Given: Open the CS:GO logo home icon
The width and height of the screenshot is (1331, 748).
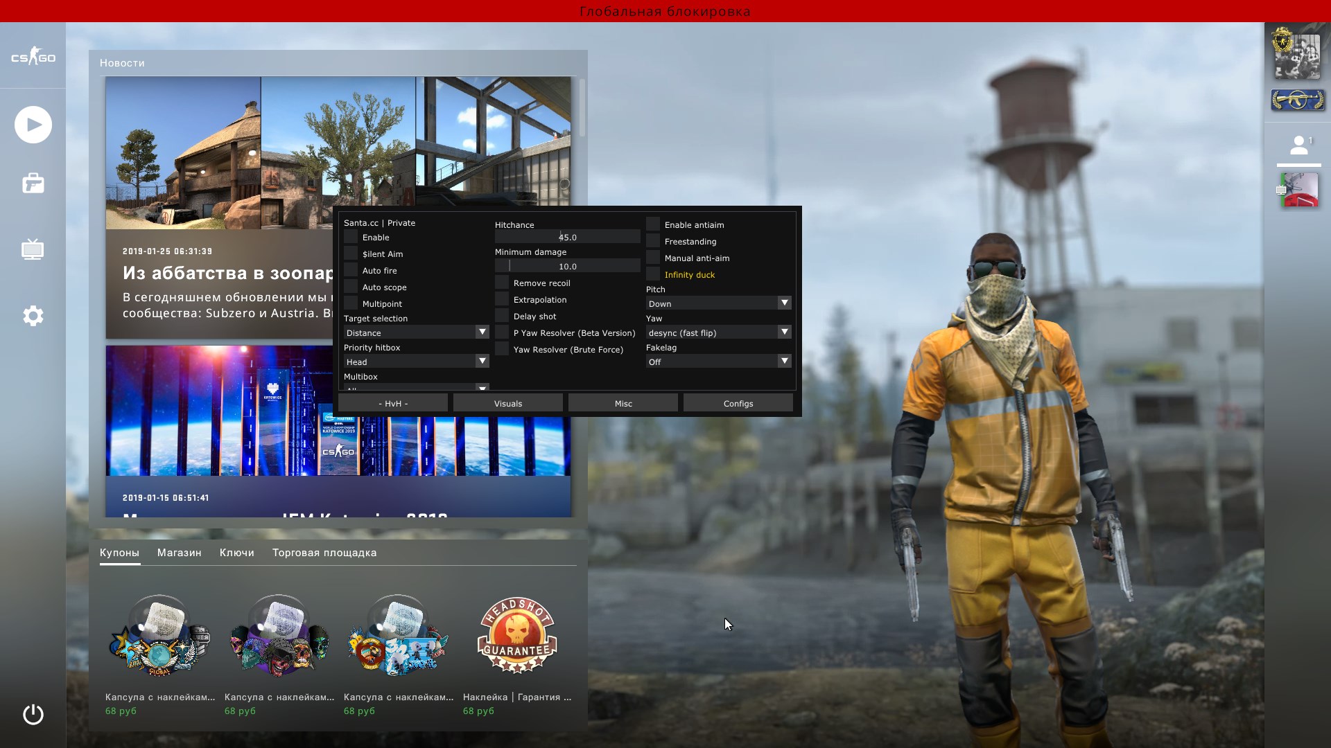Looking at the screenshot, I should (x=33, y=57).
